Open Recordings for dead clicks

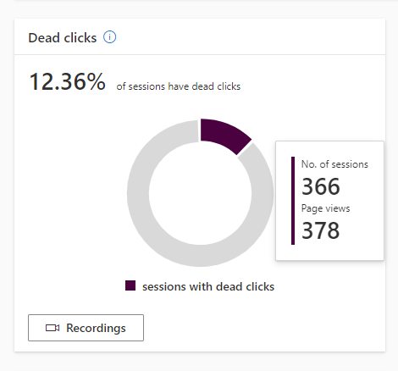86,328
